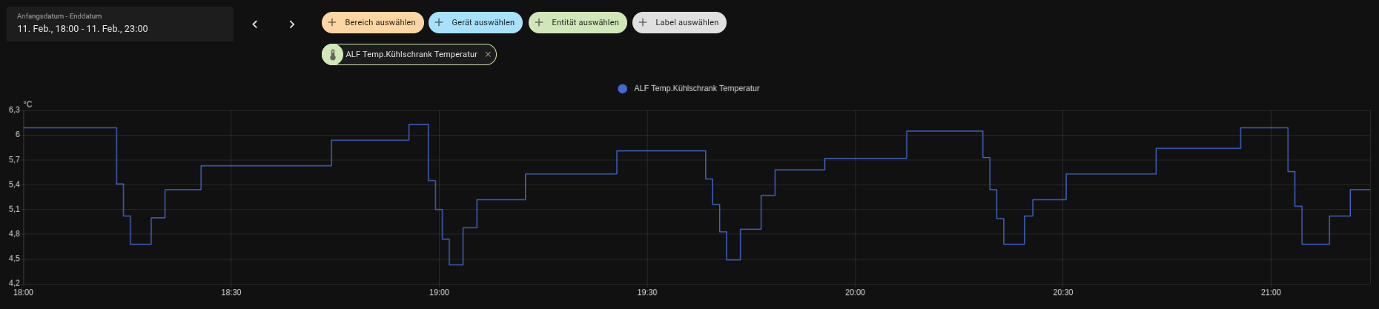
Task: Open the Bereich auswählen picker
Action: click(x=380, y=23)
